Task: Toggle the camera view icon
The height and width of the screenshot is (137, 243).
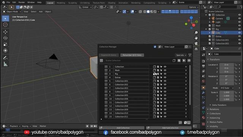Action: [x=196, y=43]
